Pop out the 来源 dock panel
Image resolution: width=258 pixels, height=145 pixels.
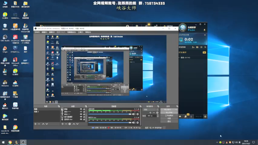(86, 106)
